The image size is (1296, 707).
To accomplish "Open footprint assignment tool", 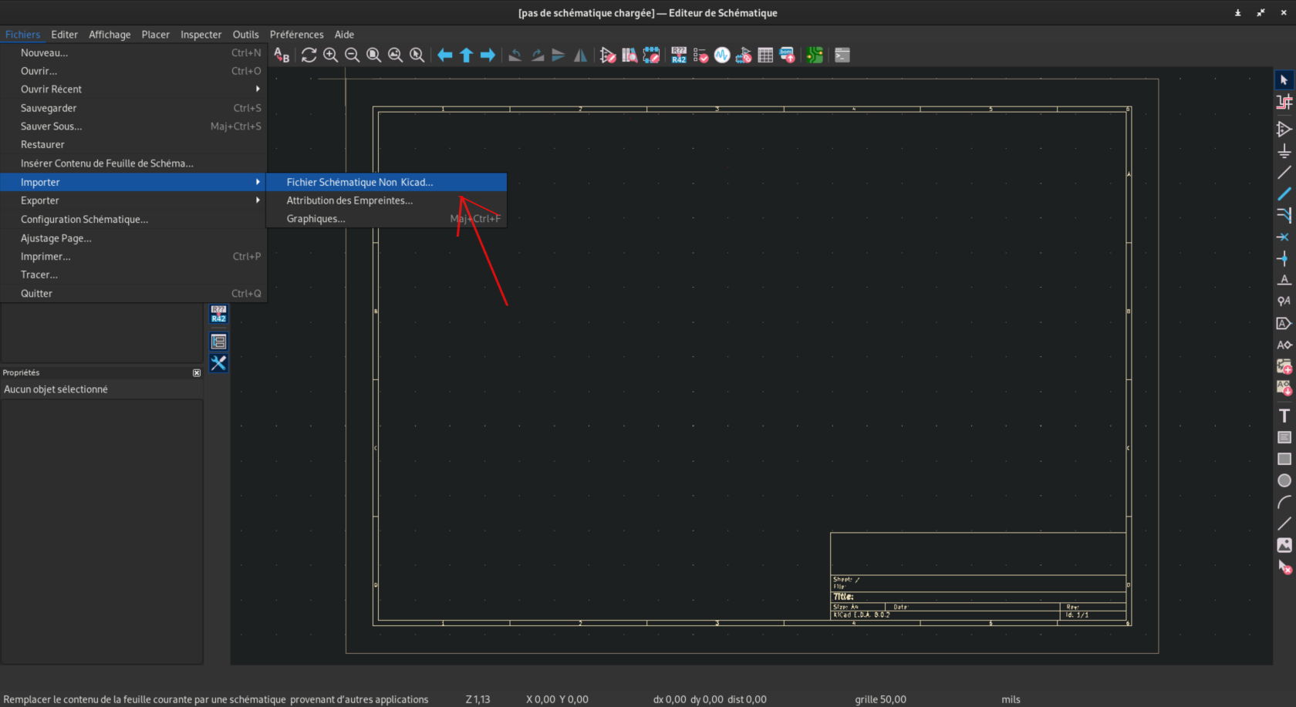I will coord(744,56).
